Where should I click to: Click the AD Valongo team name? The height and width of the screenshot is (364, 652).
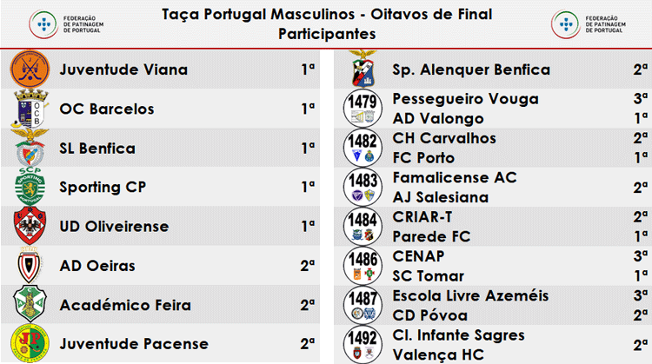[438, 118]
